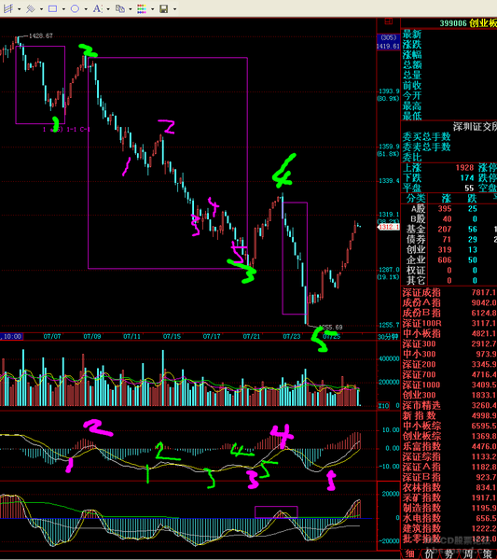Select the rectangle drawing tool
Image resolution: width=497 pixels, height=560 pixels.
53,8
